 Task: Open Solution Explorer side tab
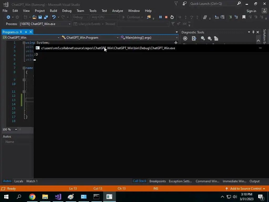pos(264,37)
